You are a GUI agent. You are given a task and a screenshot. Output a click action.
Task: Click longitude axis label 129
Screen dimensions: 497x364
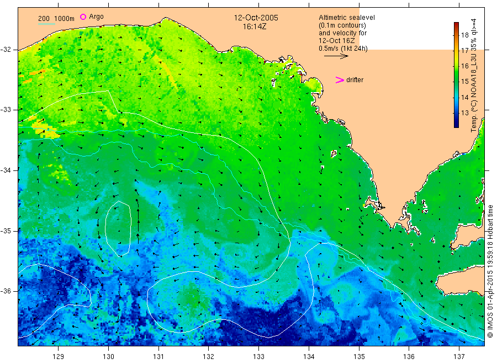pos(59,357)
